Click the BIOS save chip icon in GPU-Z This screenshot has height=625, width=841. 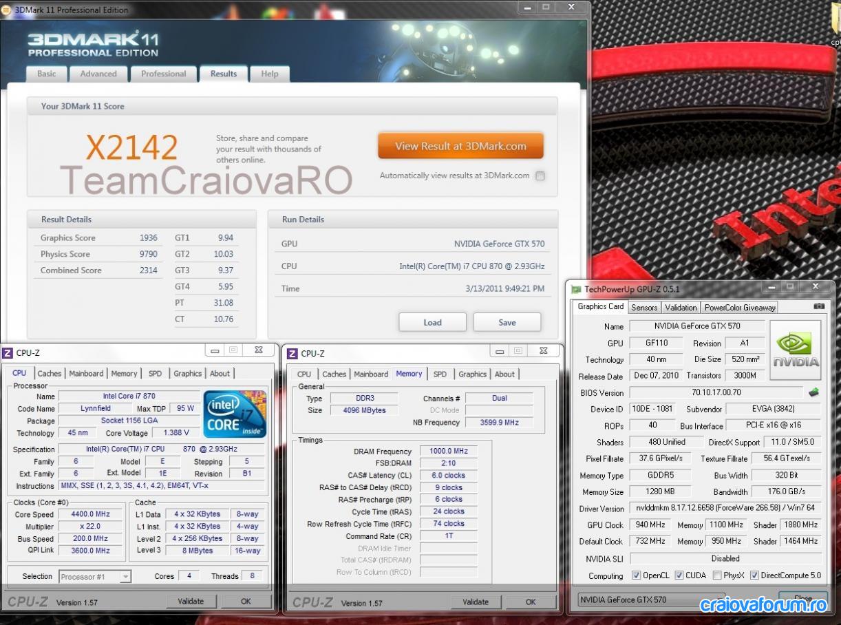point(813,392)
